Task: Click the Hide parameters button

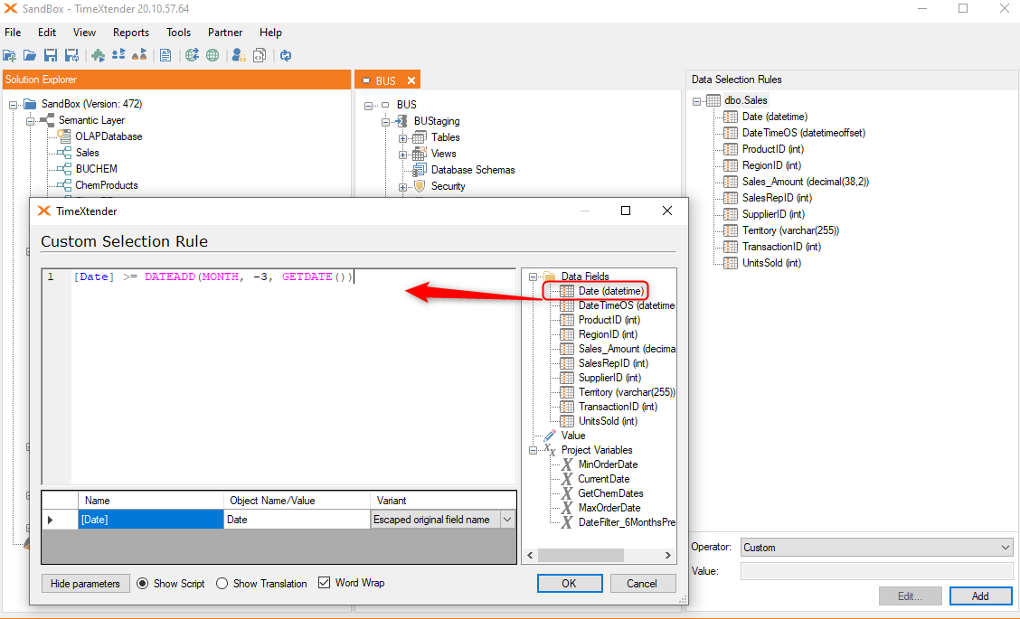Action: coord(85,583)
